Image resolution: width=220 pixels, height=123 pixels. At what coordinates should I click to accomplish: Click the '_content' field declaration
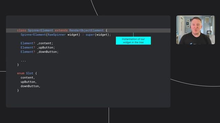coord(37,43)
